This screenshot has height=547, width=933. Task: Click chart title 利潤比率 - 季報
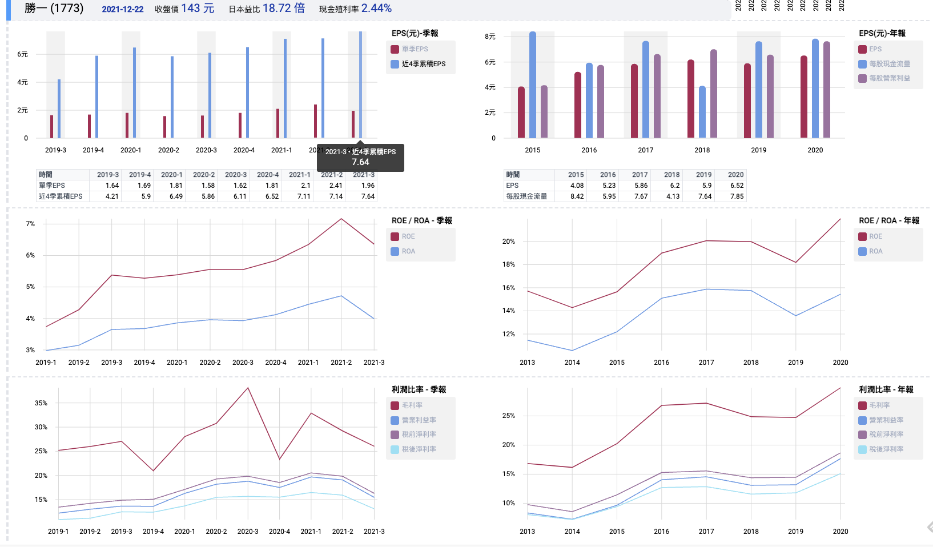coord(419,389)
